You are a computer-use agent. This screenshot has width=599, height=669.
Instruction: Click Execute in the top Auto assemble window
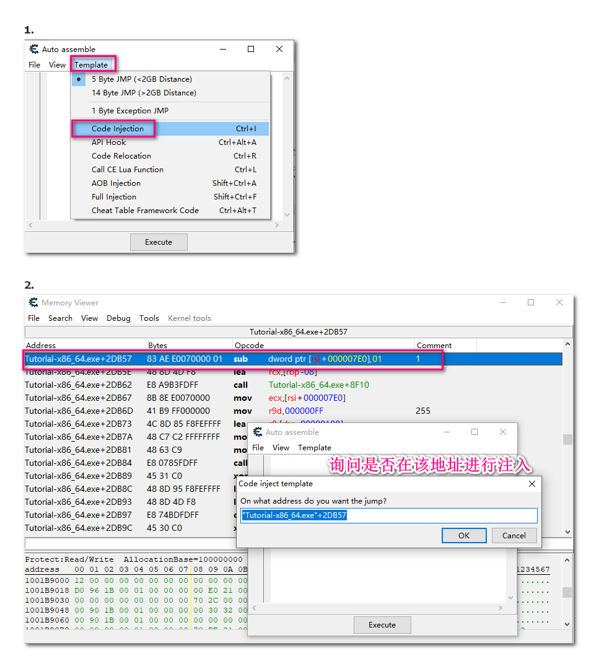coord(159,242)
